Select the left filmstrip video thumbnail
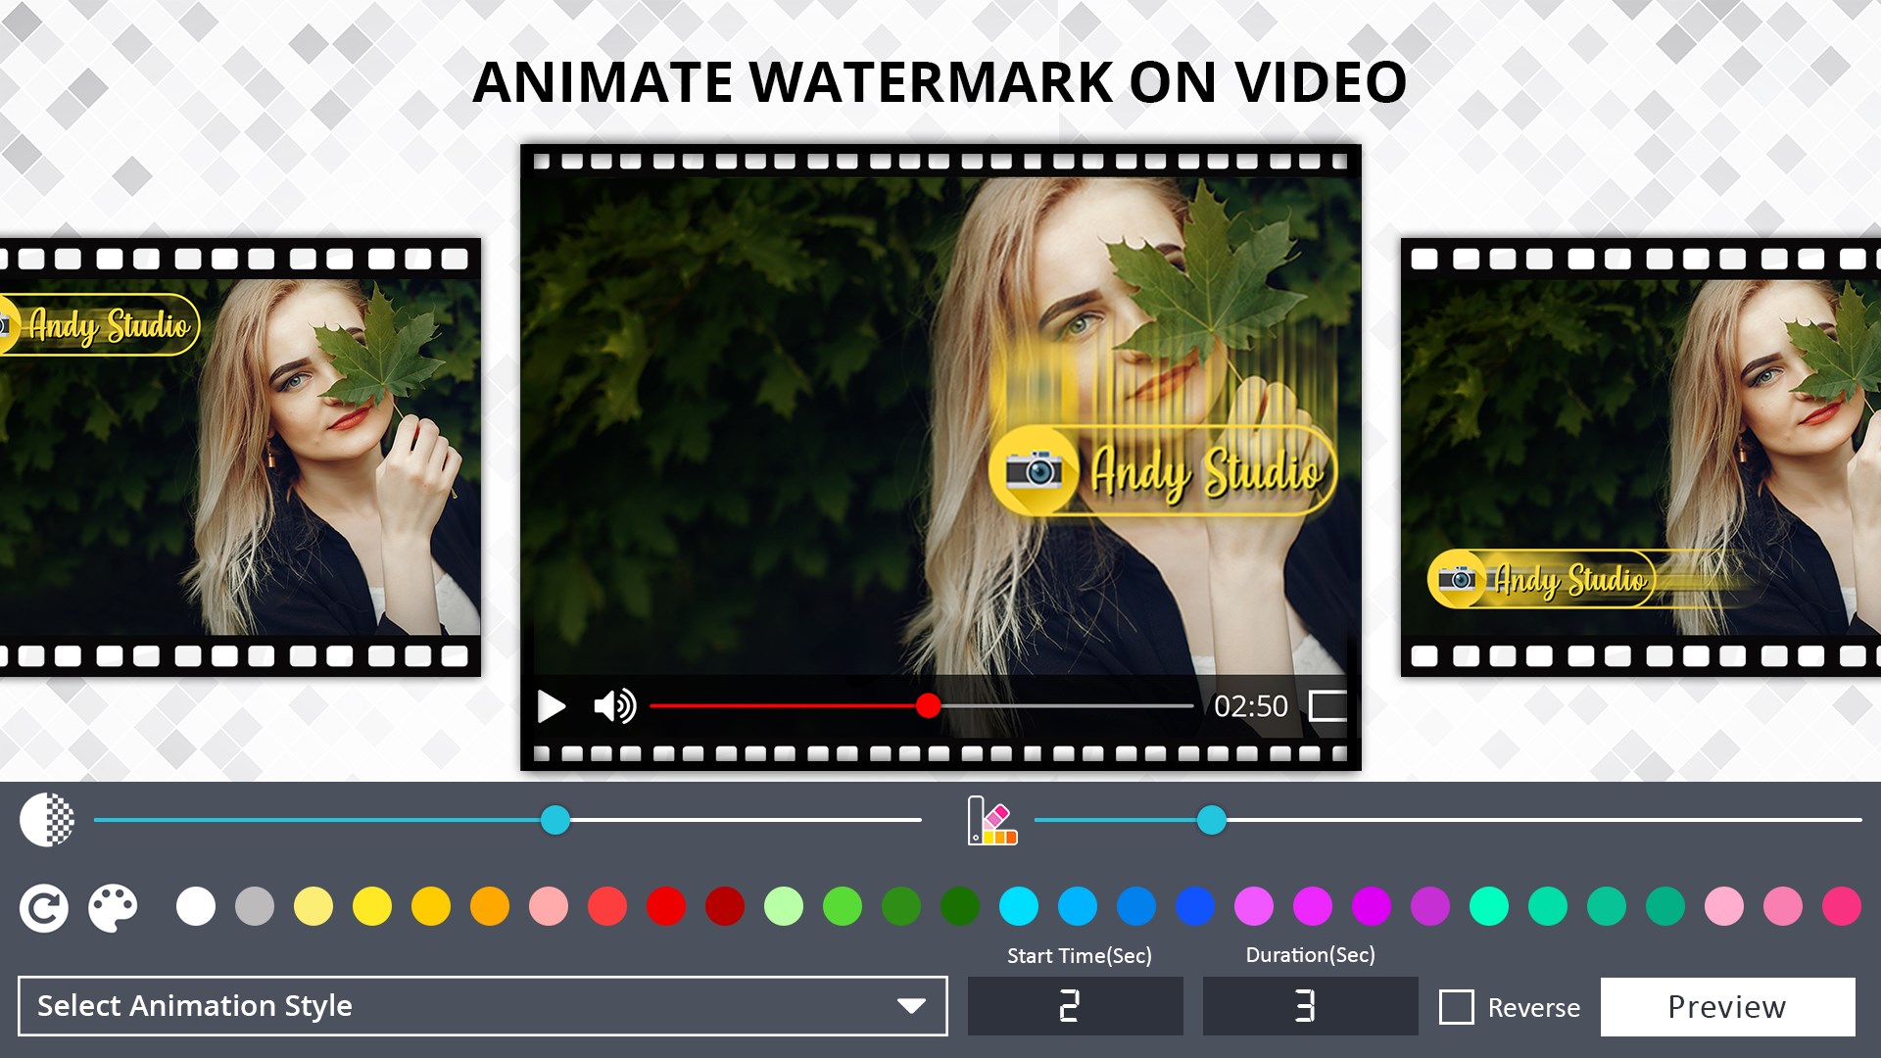The width and height of the screenshot is (1881, 1058). click(240, 457)
